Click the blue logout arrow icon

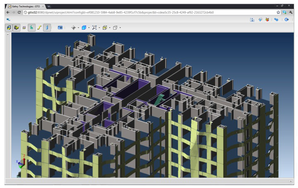pos(286,19)
